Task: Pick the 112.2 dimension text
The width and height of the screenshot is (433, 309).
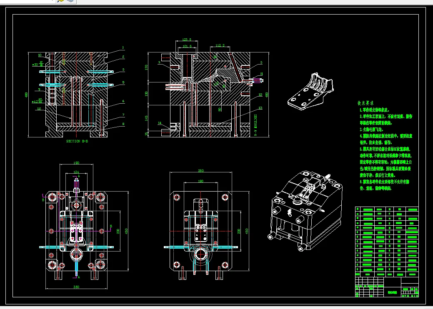Action: pos(220,45)
